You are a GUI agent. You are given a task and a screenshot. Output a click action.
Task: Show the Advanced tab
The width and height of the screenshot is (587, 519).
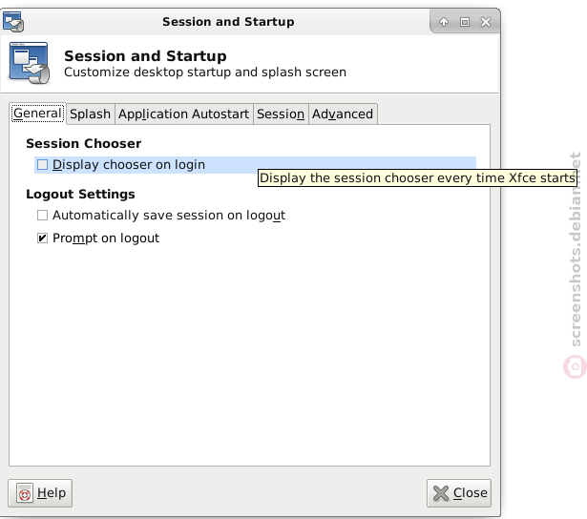coord(343,114)
